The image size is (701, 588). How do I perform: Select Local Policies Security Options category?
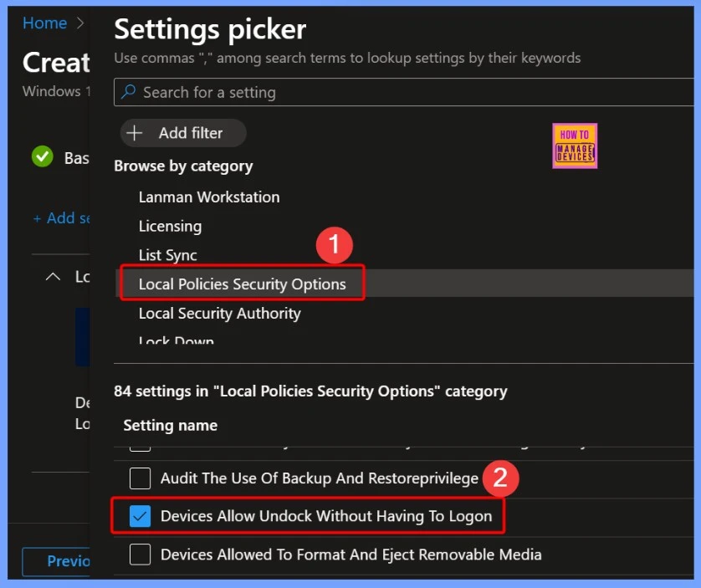coord(242,284)
